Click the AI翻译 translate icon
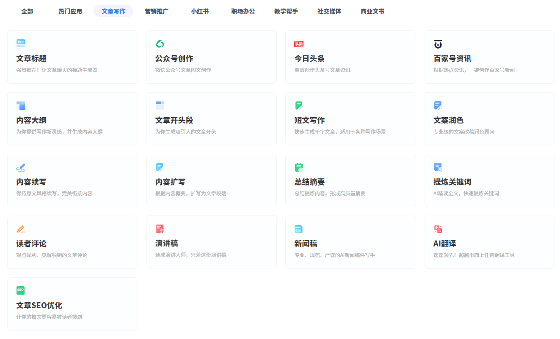This screenshot has width=560, height=339. tap(438, 229)
